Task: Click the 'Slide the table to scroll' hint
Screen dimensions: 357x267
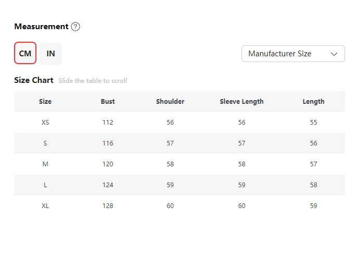Action: [x=93, y=81]
